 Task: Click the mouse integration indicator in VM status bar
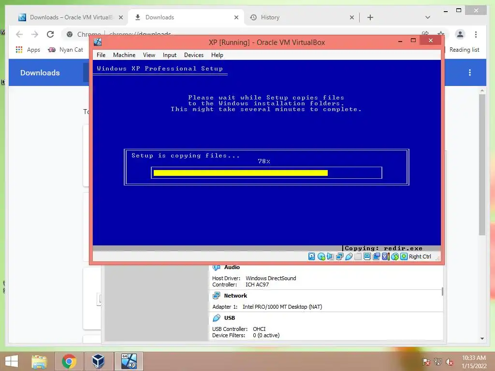point(394,257)
